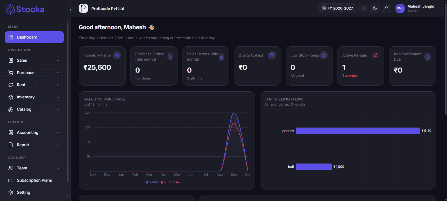
Task: Click the Catalog sidebar icon
Action: pyautogui.click(x=11, y=109)
